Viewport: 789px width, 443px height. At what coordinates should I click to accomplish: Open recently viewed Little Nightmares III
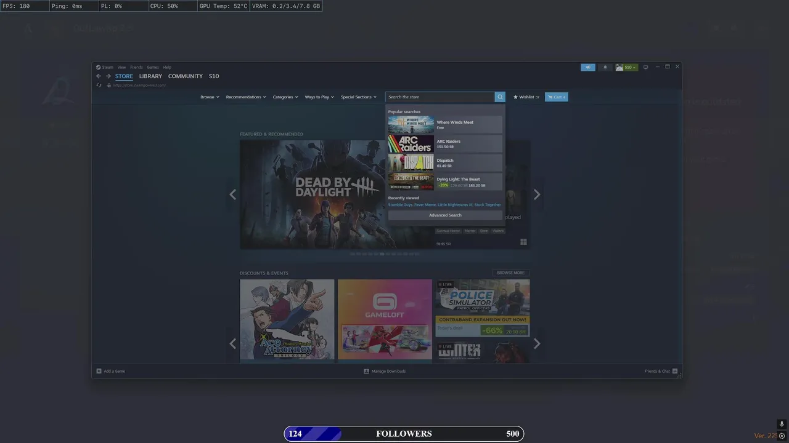coord(455,205)
